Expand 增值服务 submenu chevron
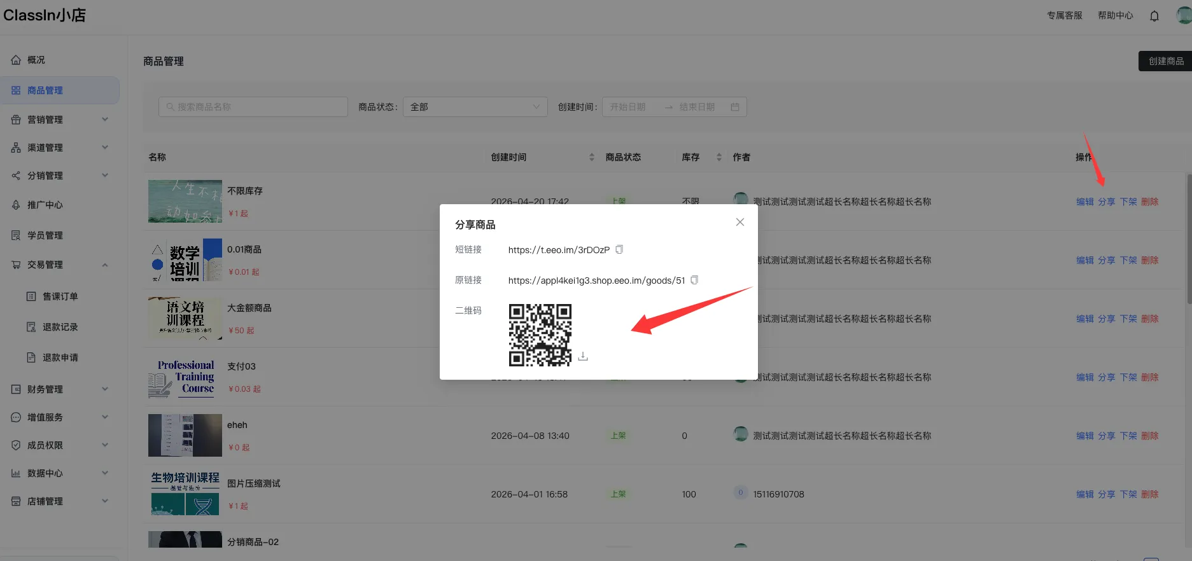1192x561 pixels. [x=105, y=417]
